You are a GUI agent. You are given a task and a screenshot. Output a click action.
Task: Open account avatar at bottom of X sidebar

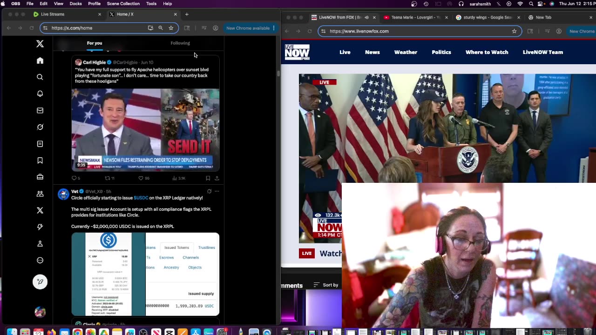40,312
